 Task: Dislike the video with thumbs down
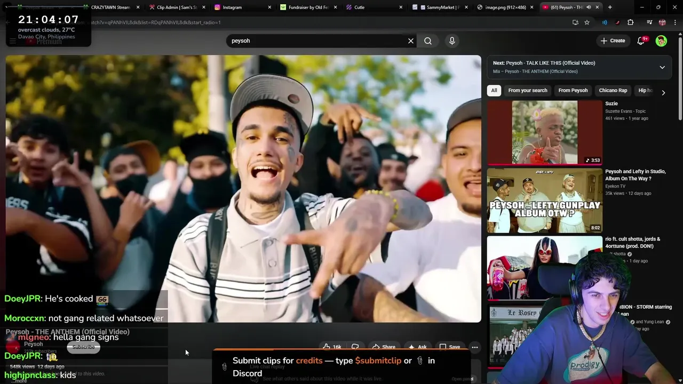pyautogui.click(x=355, y=347)
